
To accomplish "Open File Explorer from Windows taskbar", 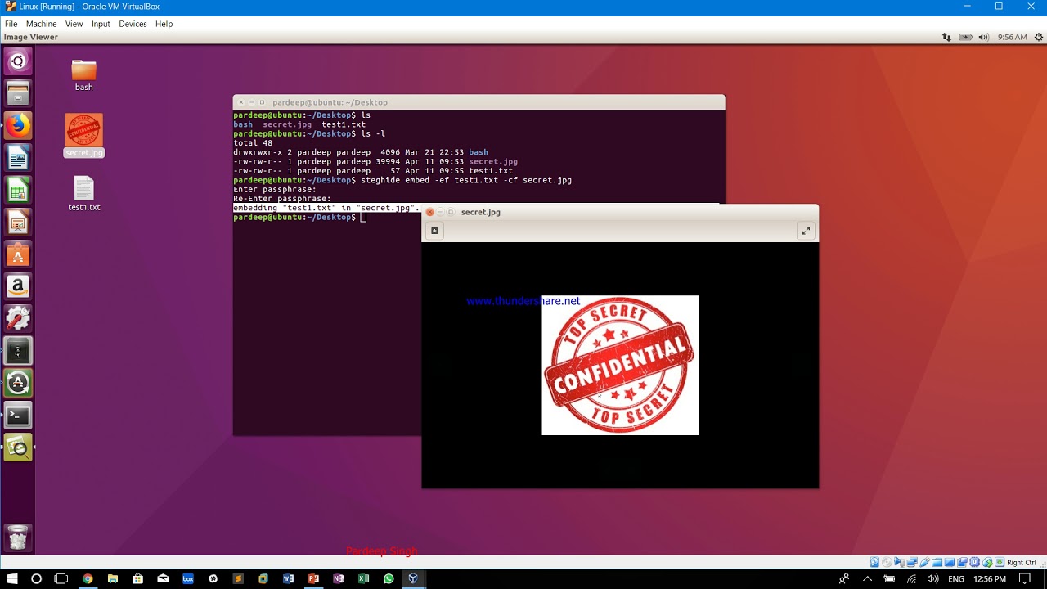I will click(x=113, y=578).
